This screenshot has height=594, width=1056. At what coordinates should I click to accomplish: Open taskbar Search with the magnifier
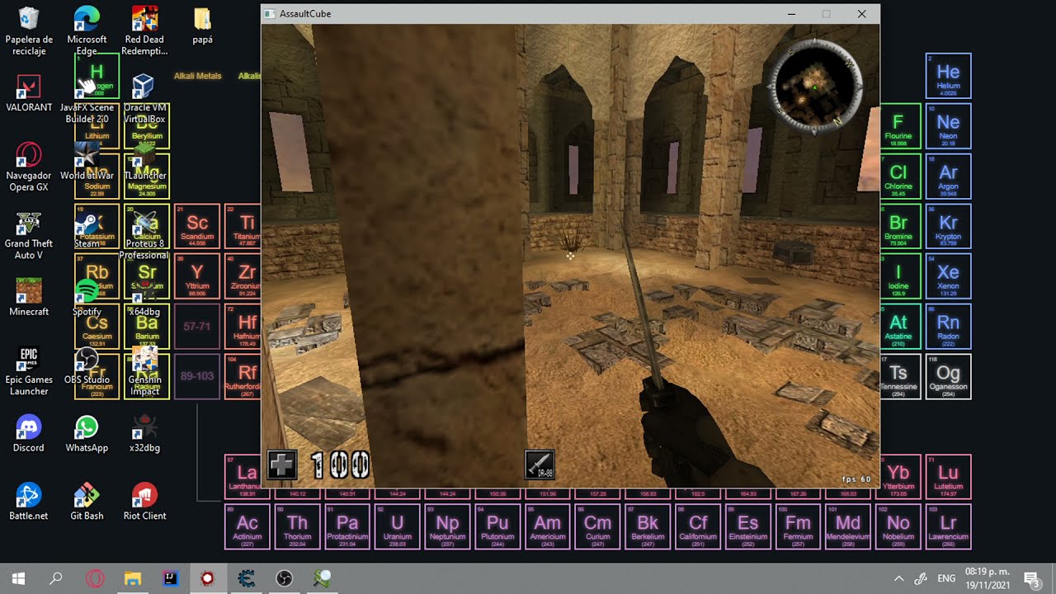pyautogui.click(x=56, y=578)
